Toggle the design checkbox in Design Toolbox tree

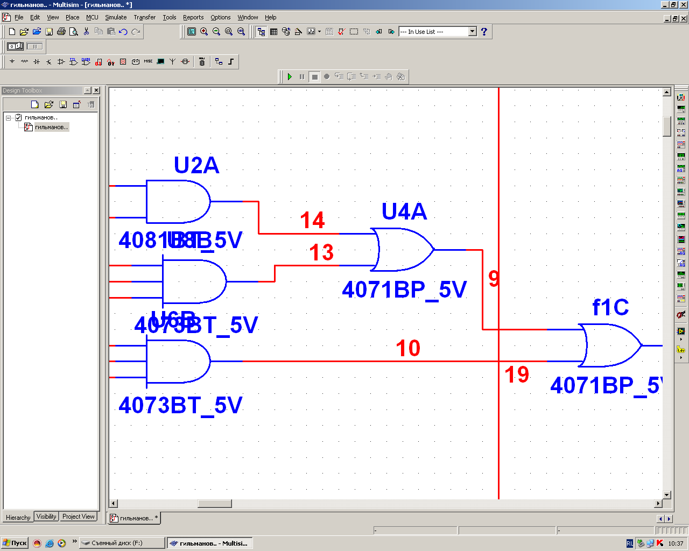pos(18,117)
